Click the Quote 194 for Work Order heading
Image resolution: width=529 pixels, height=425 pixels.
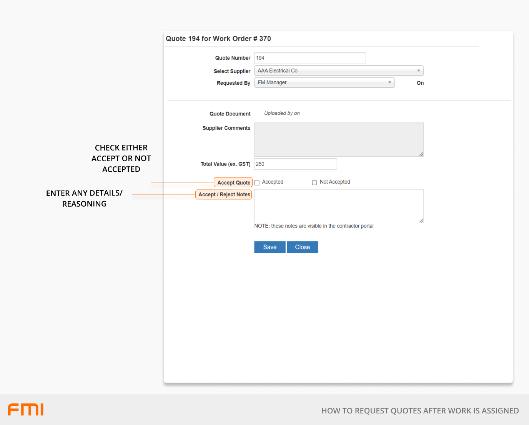point(218,39)
